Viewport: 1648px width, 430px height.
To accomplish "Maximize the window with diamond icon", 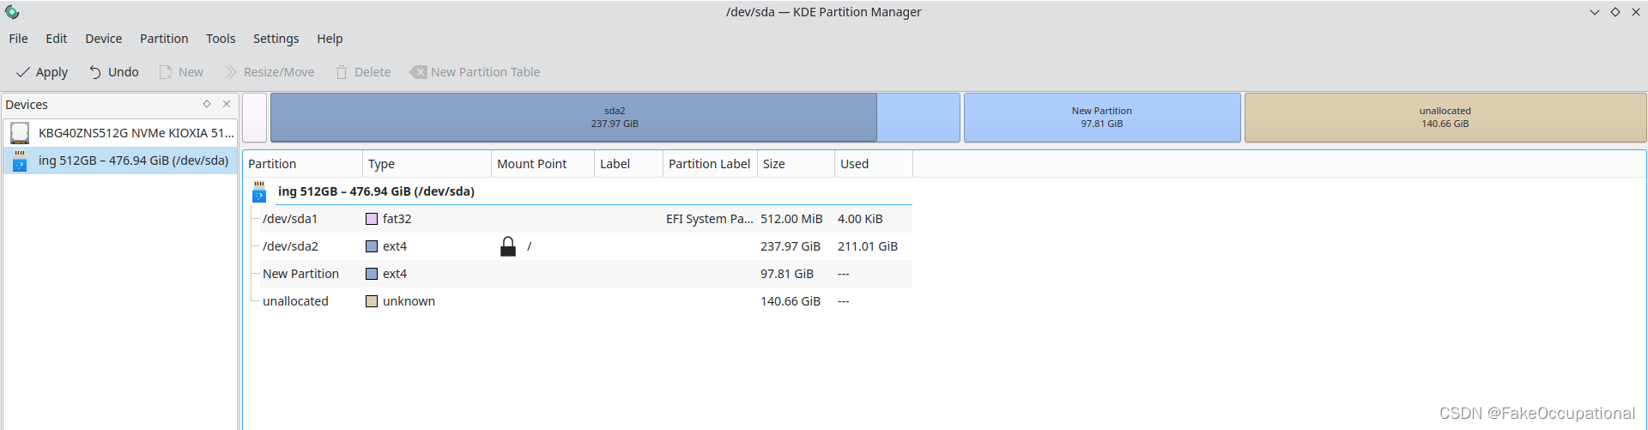I will (x=1615, y=12).
